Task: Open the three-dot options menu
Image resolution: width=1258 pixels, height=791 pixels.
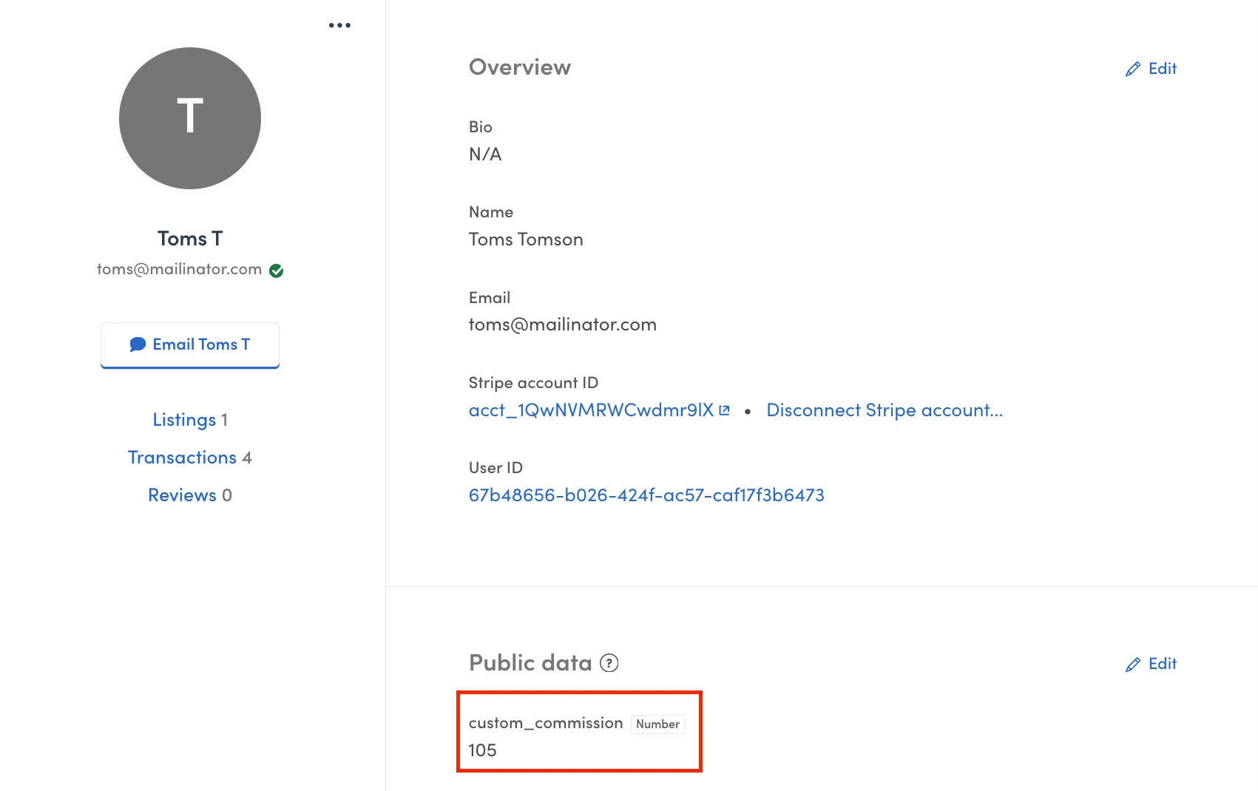Action: click(x=339, y=24)
